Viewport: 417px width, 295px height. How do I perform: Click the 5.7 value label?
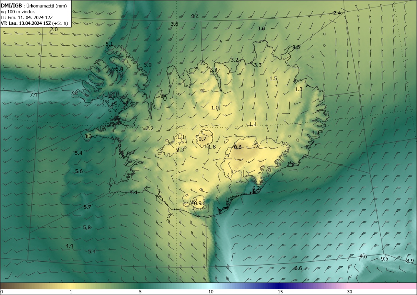pyautogui.click(x=87, y=207)
